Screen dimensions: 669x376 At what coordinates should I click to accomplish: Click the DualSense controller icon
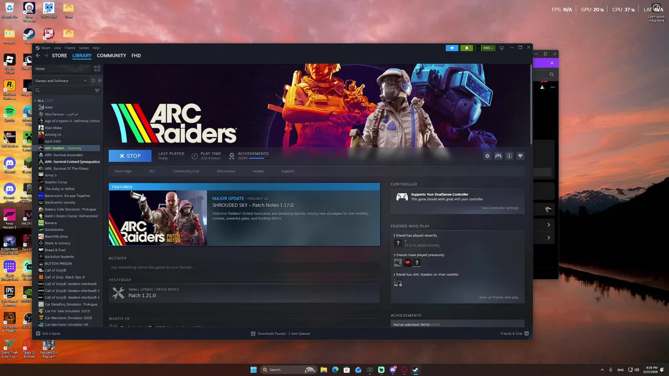tap(402, 197)
